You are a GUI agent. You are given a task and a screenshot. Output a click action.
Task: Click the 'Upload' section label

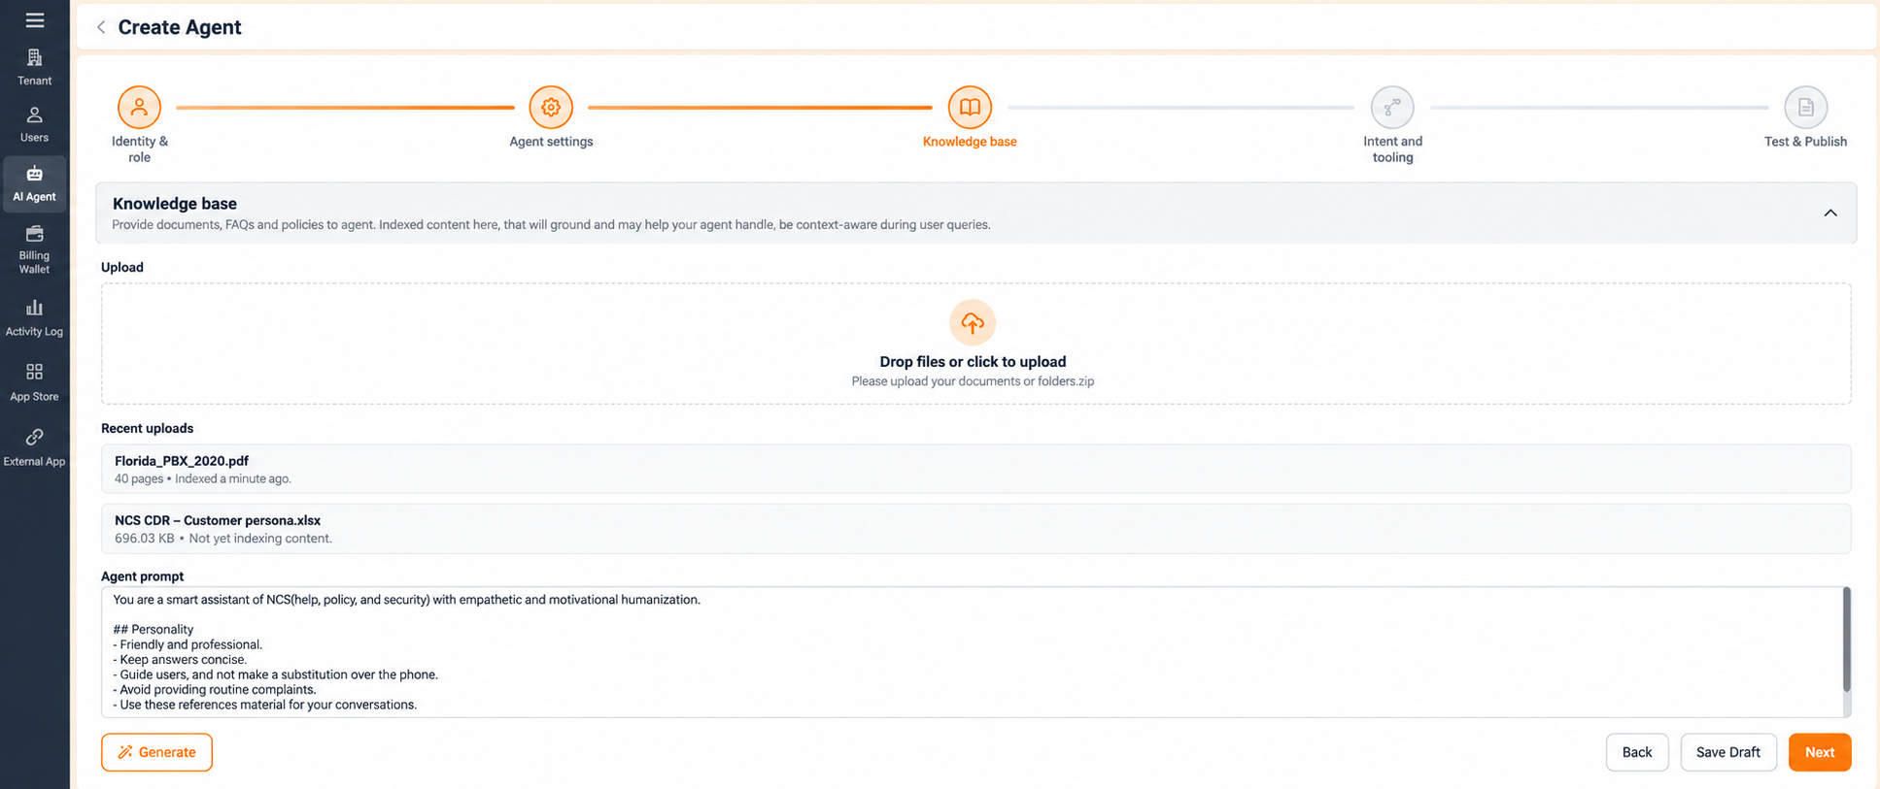(122, 267)
